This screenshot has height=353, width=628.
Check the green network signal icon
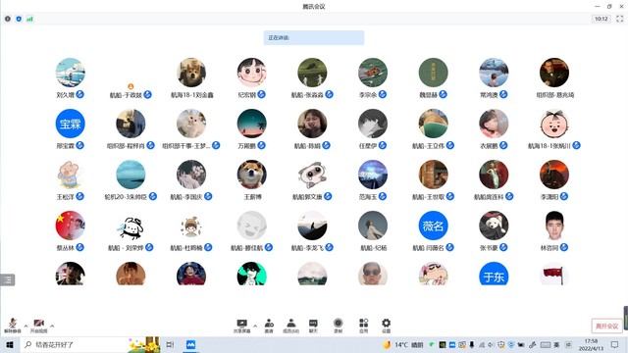pyautogui.click(x=29, y=19)
